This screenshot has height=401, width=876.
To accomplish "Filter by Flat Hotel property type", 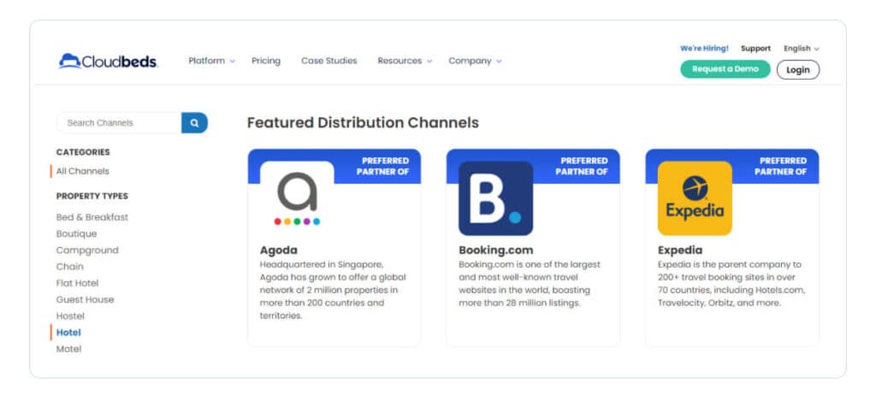I will (77, 283).
